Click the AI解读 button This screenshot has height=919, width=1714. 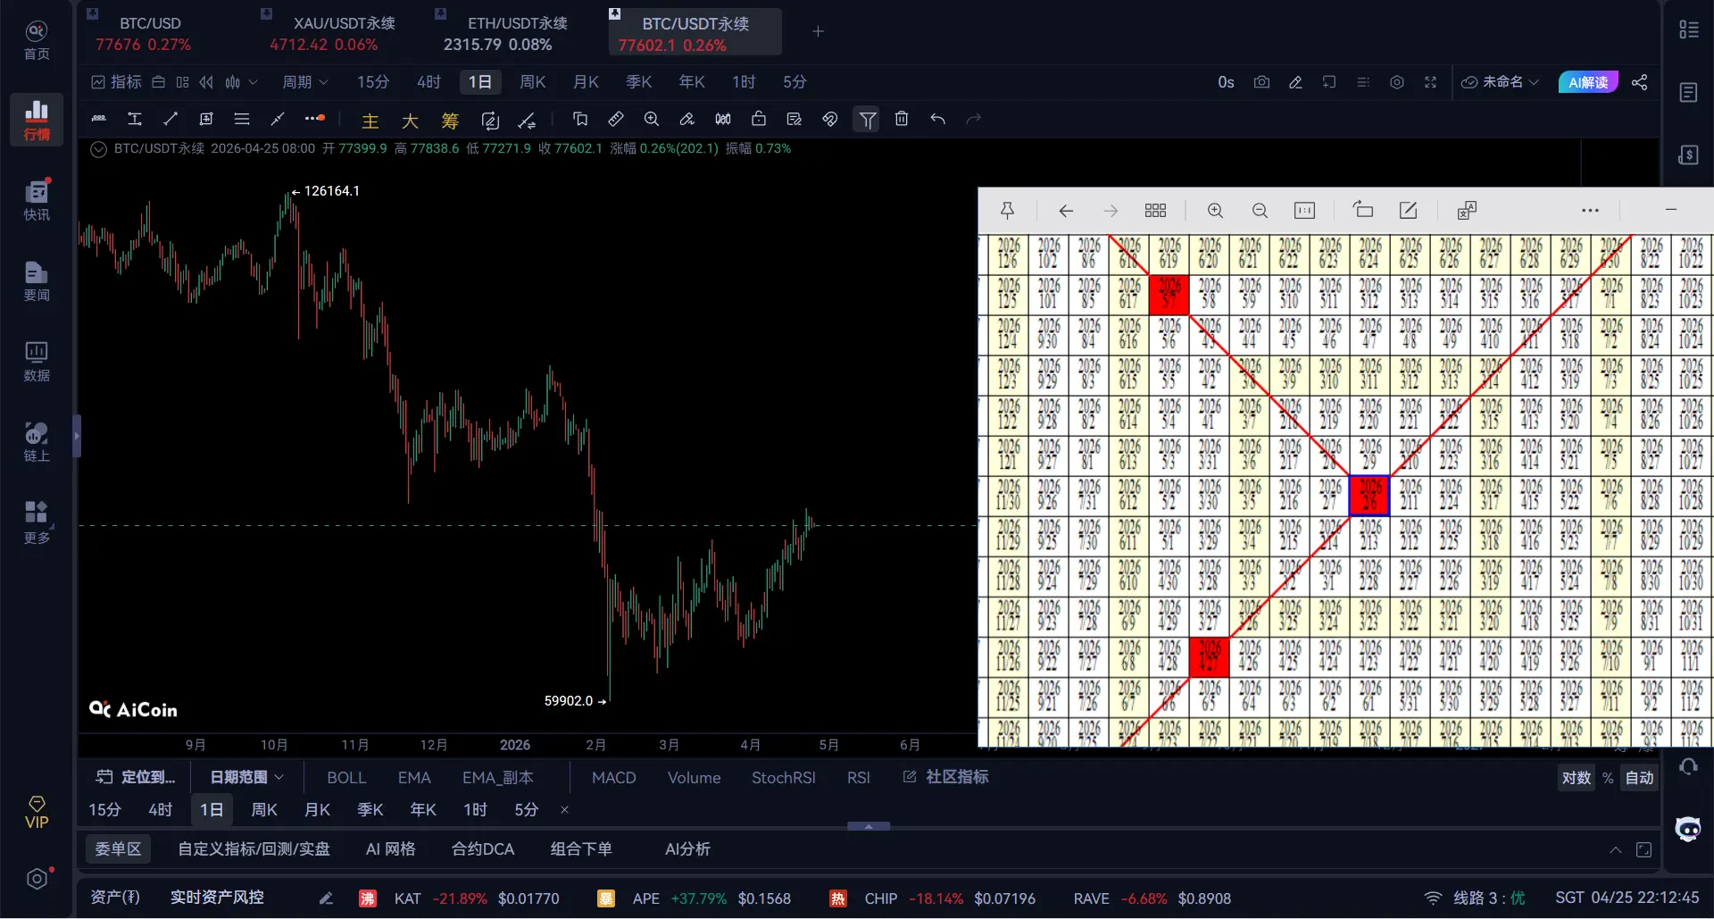tap(1588, 82)
